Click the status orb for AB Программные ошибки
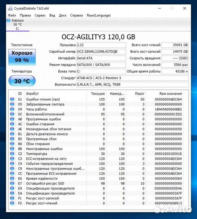Image resolution: width=197 pixels, height=219 pixels. tap(12, 119)
